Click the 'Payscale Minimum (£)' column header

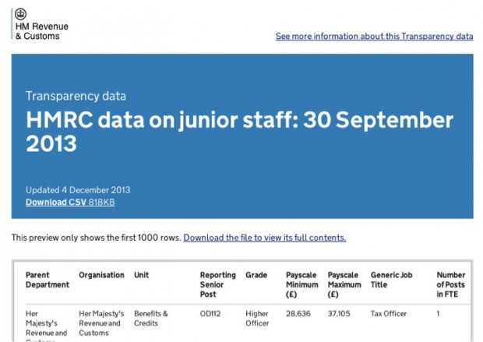(x=302, y=284)
